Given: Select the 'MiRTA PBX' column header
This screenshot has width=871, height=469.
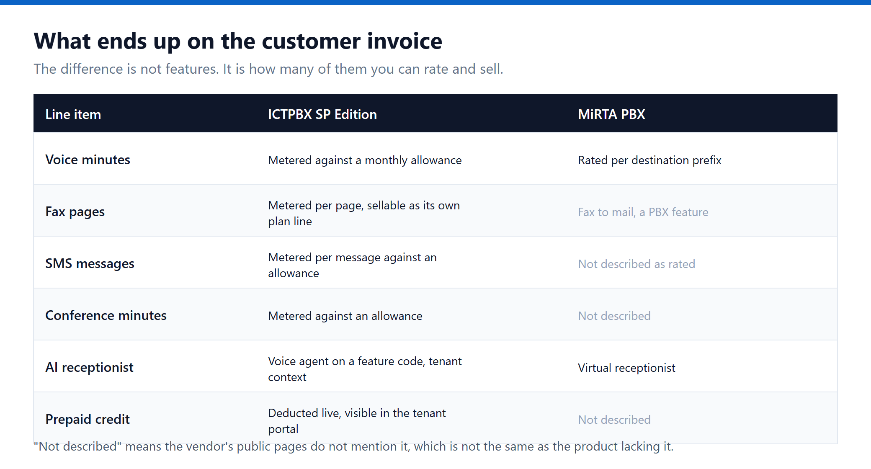Looking at the screenshot, I should coord(611,114).
